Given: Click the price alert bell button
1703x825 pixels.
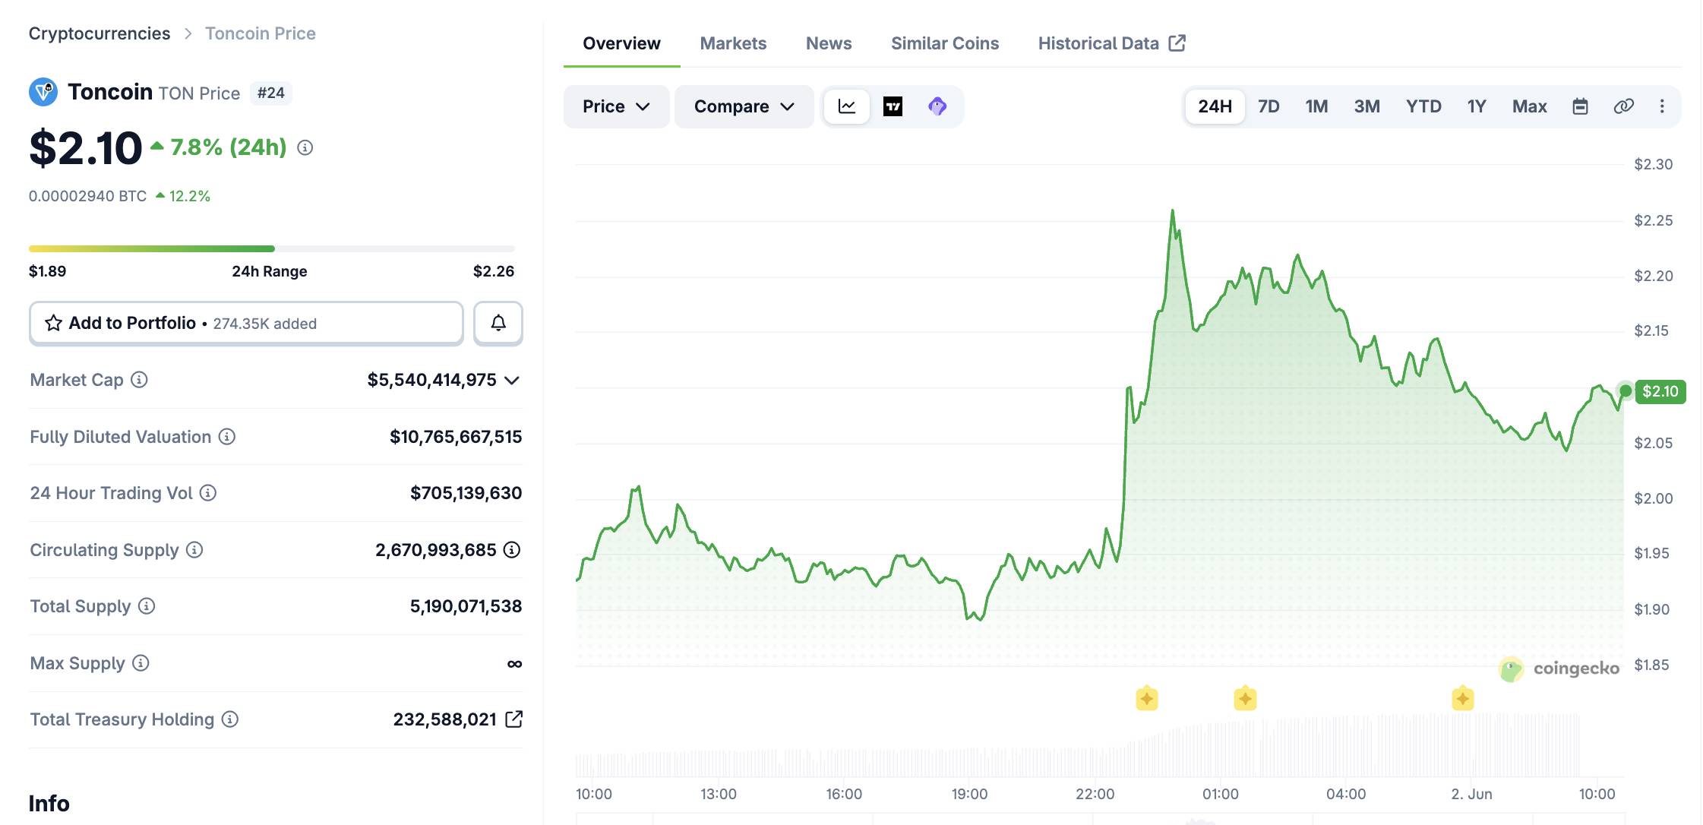Looking at the screenshot, I should (498, 323).
